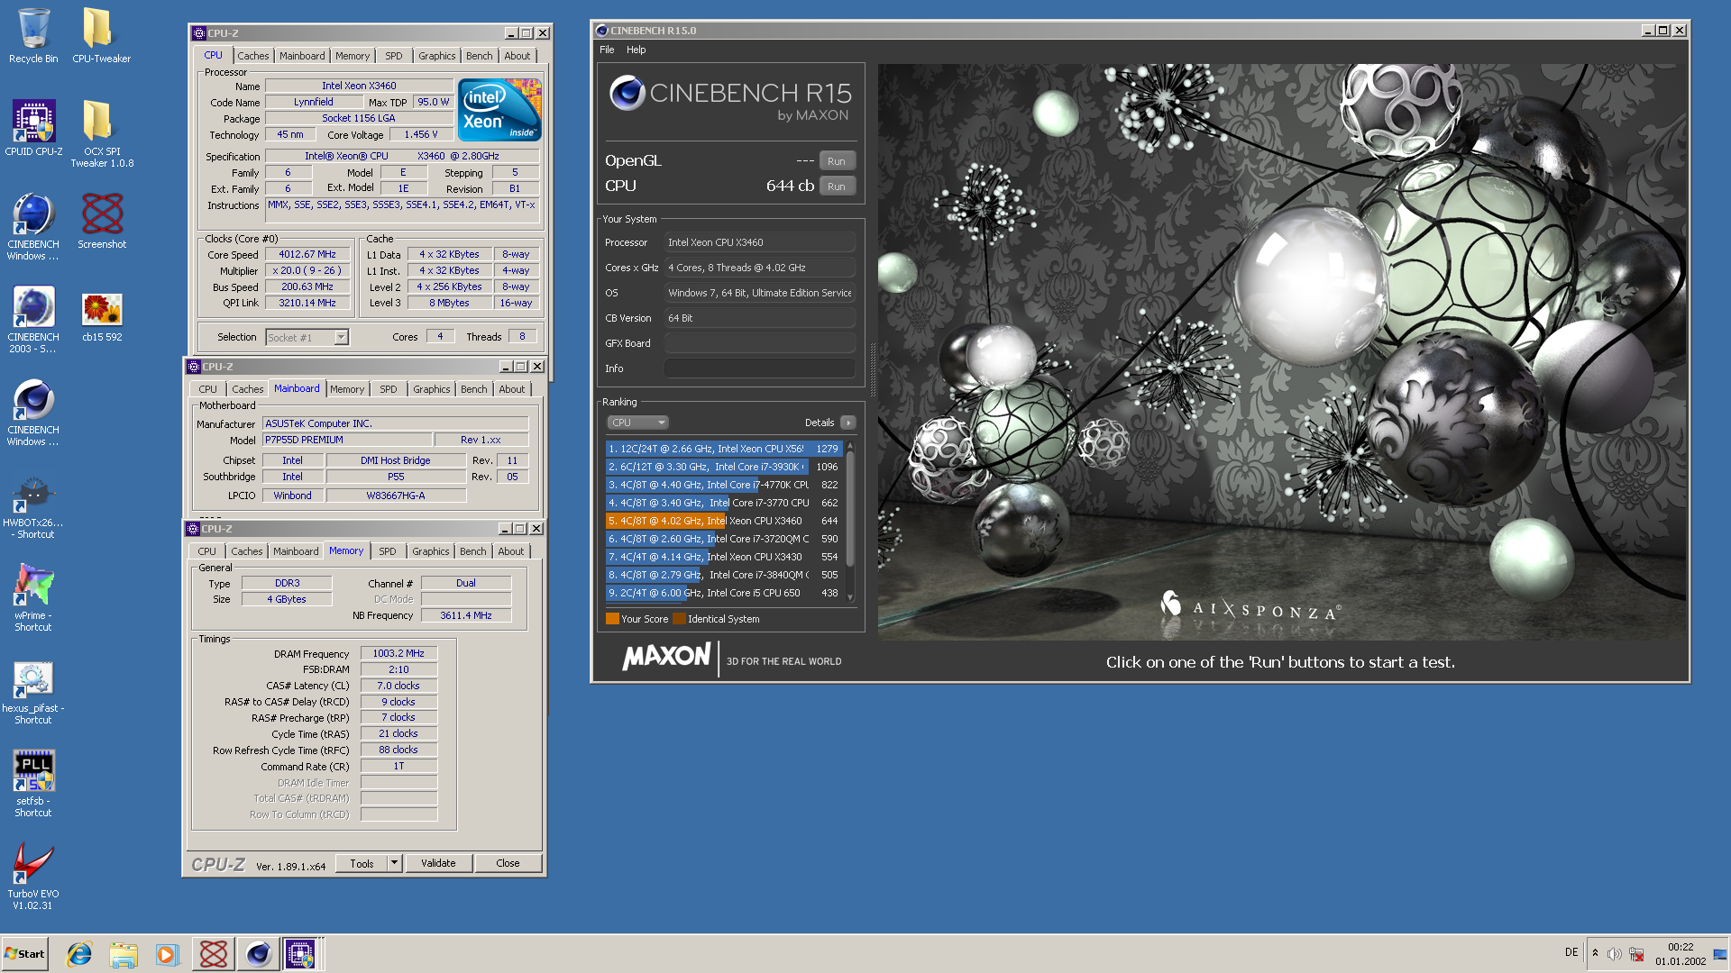Expand ranking Details arrow button
This screenshot has width=1731, height=973.
(847, 423)
